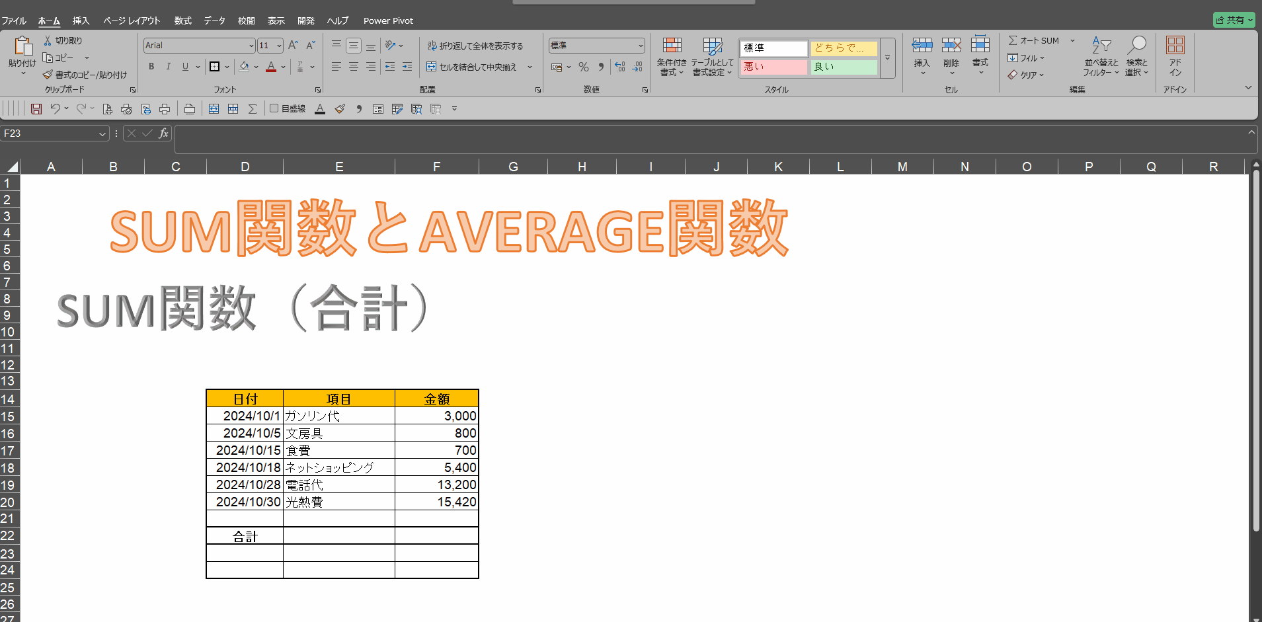Toggle wrap text 折り返して全体を表示する
Image resolution: width=1262 pixels, height=622 pixels.
pos(475,46)
